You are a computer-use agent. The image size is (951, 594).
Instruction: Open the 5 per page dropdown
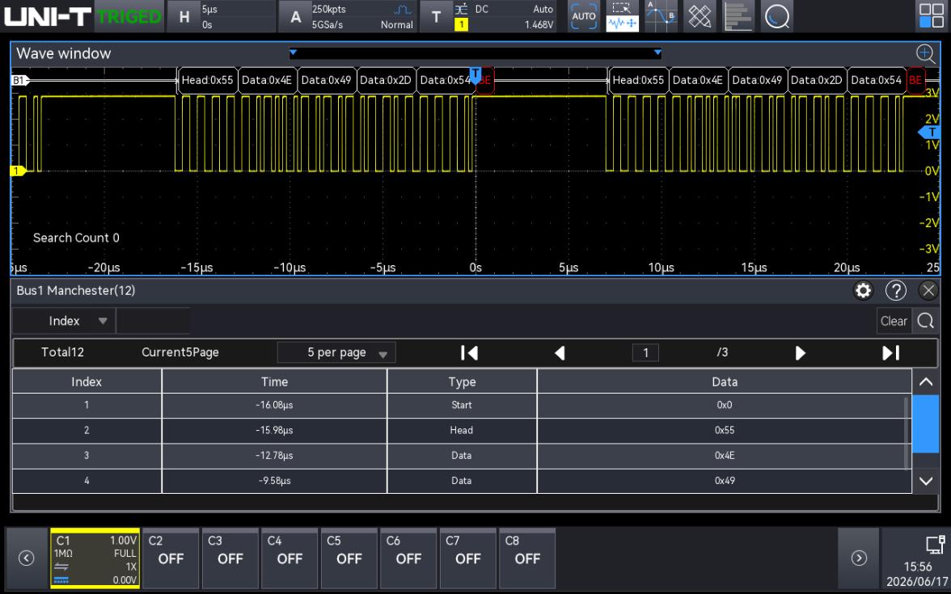(x=336, y=352)
